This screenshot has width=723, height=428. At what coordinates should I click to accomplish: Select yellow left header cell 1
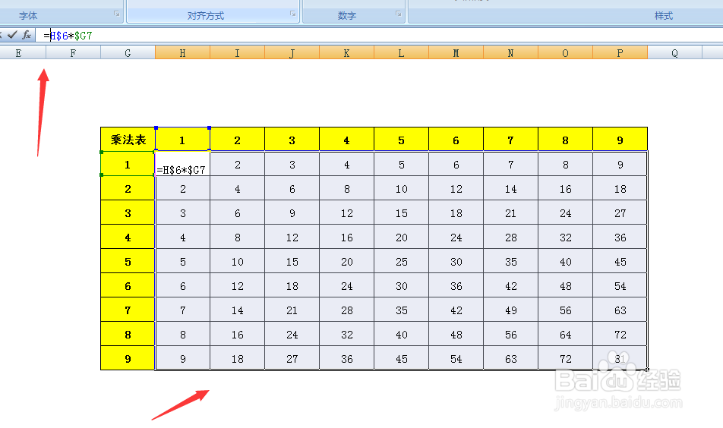128,164
